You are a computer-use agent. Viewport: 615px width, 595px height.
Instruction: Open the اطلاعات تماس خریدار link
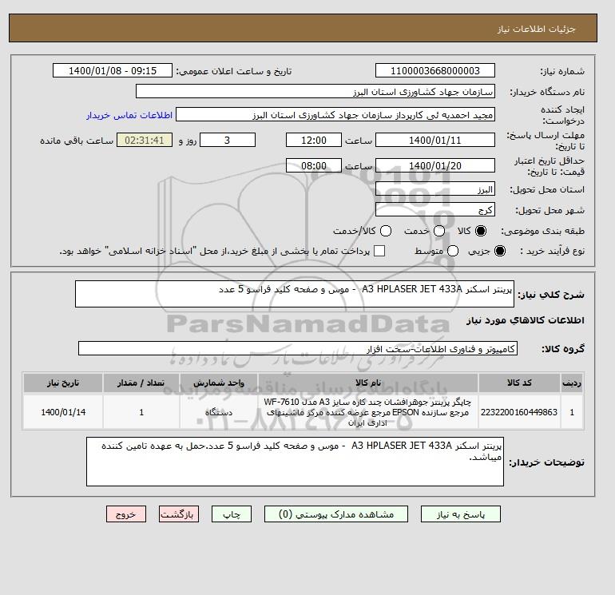(x=129, y=115)
